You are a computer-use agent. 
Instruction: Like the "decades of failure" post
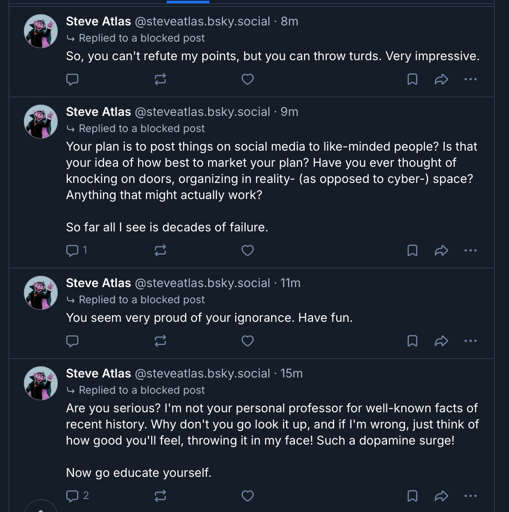pyautogui.click(x=247, y=250)
